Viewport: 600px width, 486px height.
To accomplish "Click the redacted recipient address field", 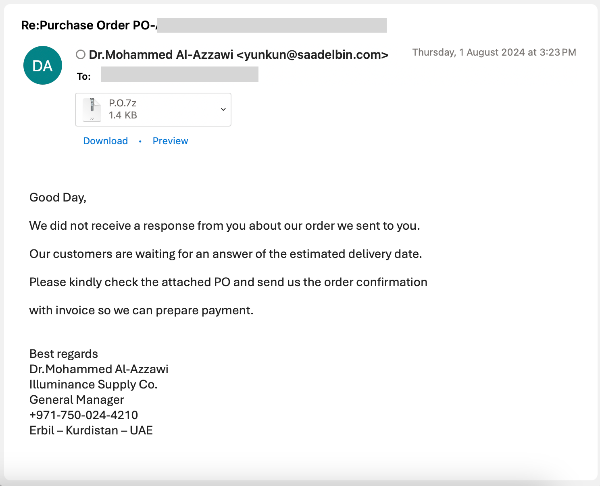I will pos(179,75).
